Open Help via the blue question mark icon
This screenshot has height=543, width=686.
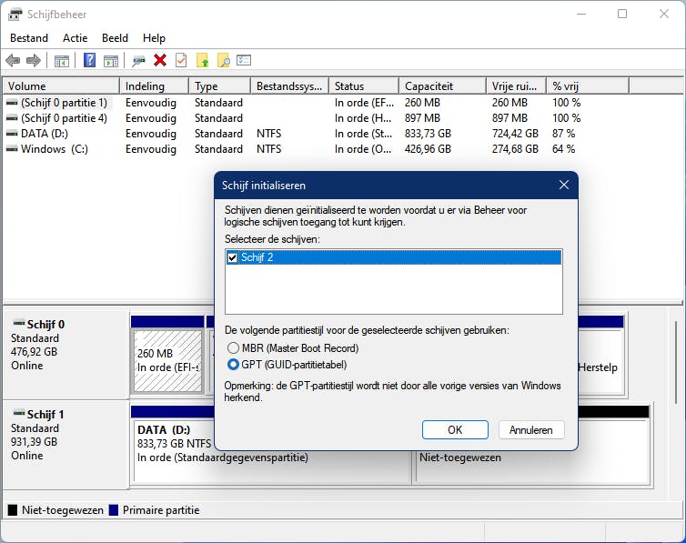click(89, 60)
